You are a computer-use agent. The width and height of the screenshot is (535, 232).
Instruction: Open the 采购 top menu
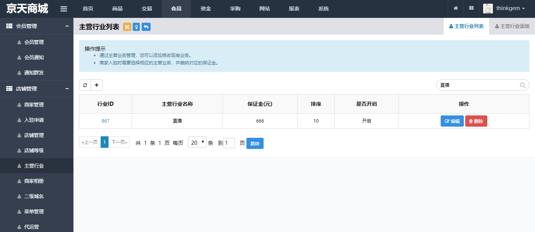coord(235,9)
